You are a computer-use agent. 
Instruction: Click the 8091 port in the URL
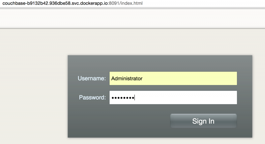pos(114,3)
